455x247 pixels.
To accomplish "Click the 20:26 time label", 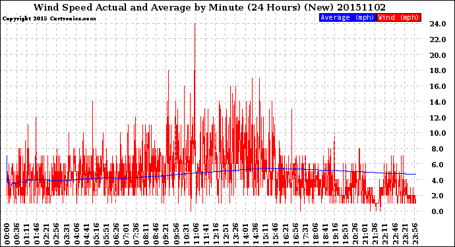I will pyautogui.click(x=355, y=234).
